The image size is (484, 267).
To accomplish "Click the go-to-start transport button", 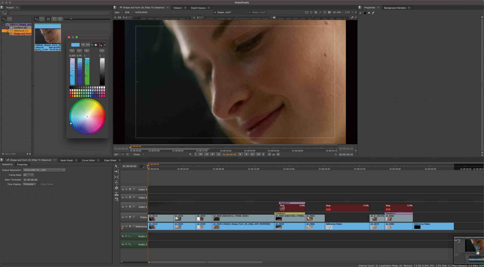I will coord(200,154).
